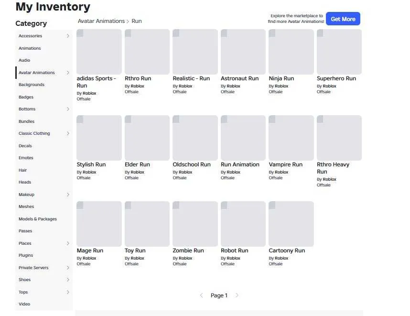Open the Oldschool Run item thumbnail
Image resolution: width=410 pixels, height=316 pixels.
(x=195, y=138)
